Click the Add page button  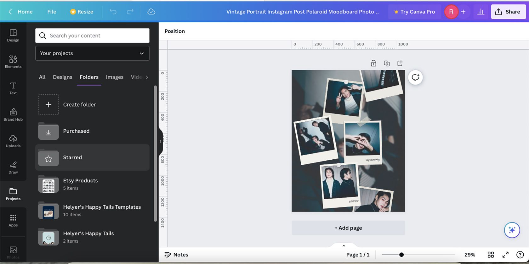click(x=348, y=228)
